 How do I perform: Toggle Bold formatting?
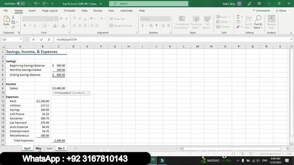pyautogui.click(x=24, y=26)
